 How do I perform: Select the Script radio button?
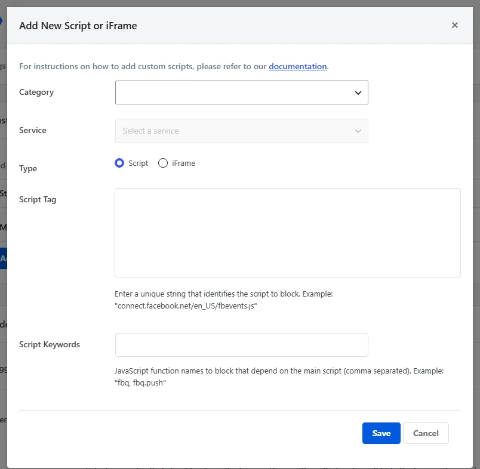pos(119,163)
